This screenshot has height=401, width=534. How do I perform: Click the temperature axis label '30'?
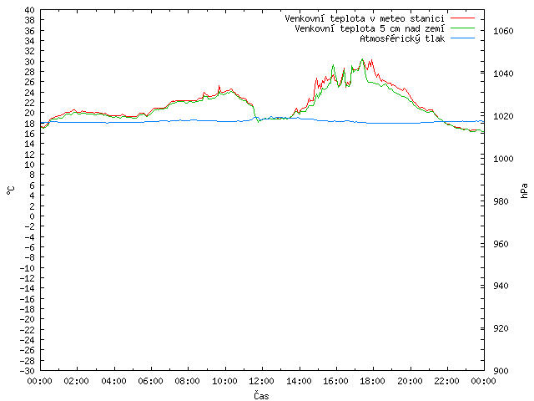30,62
